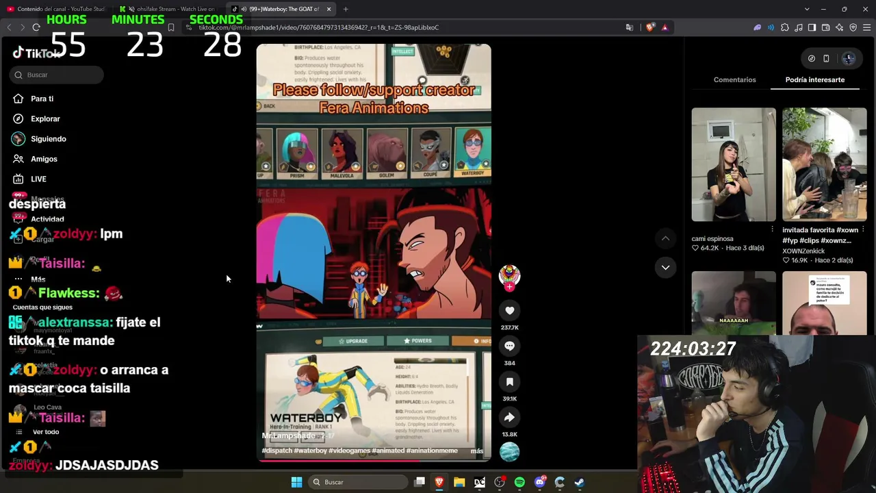Switch to the Podría interesarte tab
The image size is (876, 493).
click(x=815, y=79)
